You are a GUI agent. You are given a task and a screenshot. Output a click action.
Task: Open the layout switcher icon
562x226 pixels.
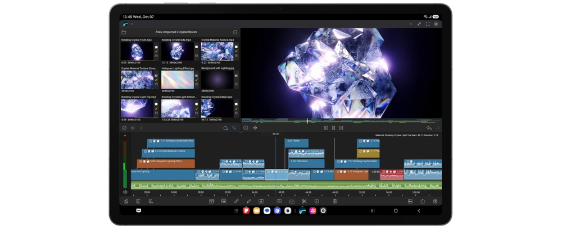(410, 201)
